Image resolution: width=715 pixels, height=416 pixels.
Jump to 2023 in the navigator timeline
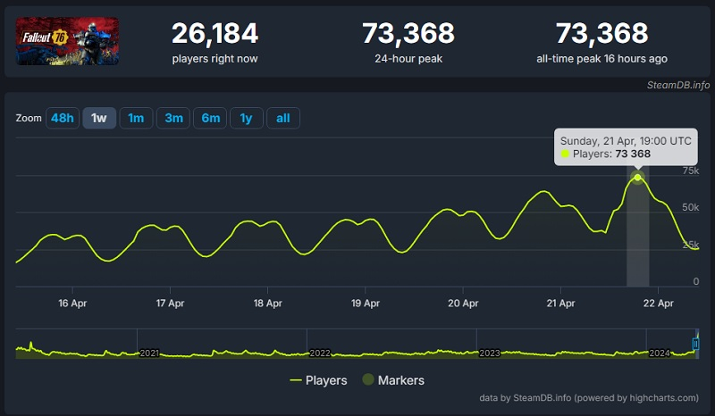tap(489, 354)
